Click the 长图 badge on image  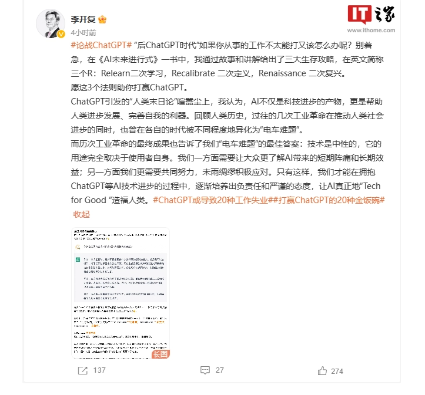coord(160,354)
